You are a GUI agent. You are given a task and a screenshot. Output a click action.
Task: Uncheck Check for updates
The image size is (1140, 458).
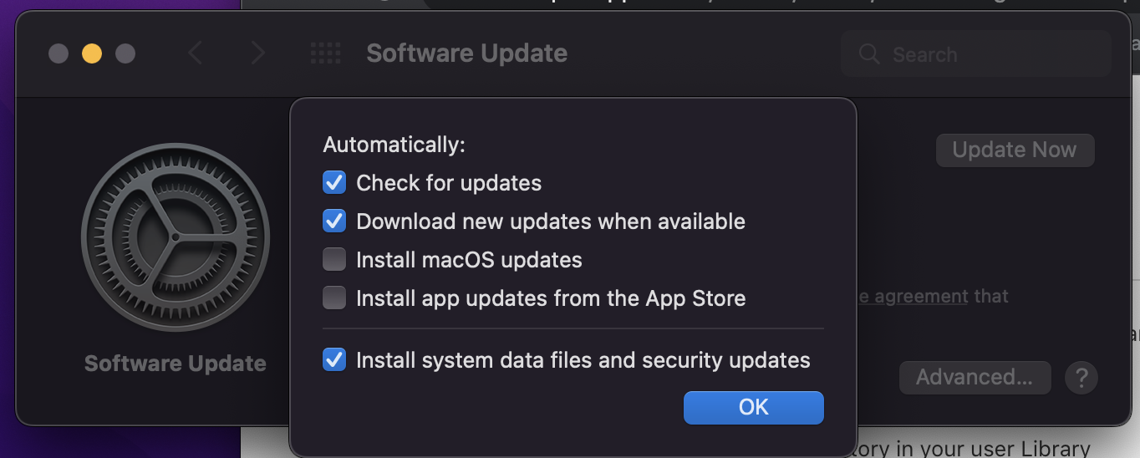[334, 182]
